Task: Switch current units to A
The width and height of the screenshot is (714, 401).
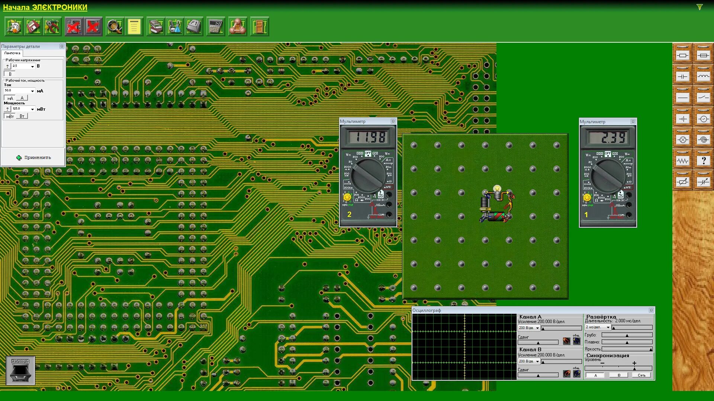Action: pos(22,98)
